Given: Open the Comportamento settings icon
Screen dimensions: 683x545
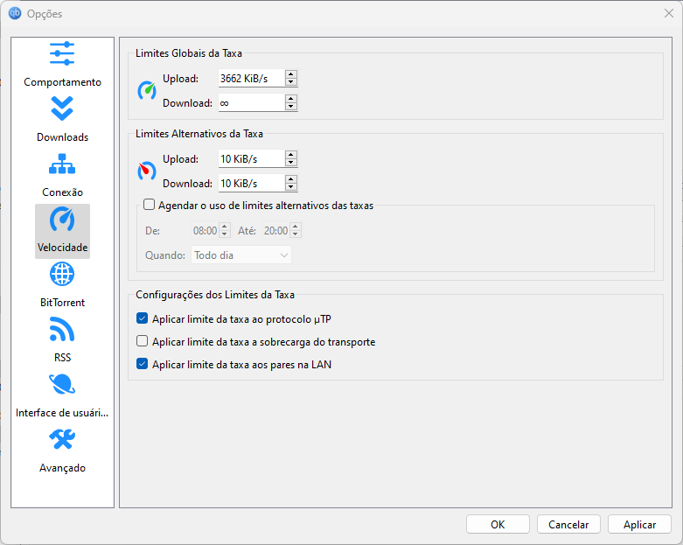Looking at the screenshot, I should (x=62, y=53).
